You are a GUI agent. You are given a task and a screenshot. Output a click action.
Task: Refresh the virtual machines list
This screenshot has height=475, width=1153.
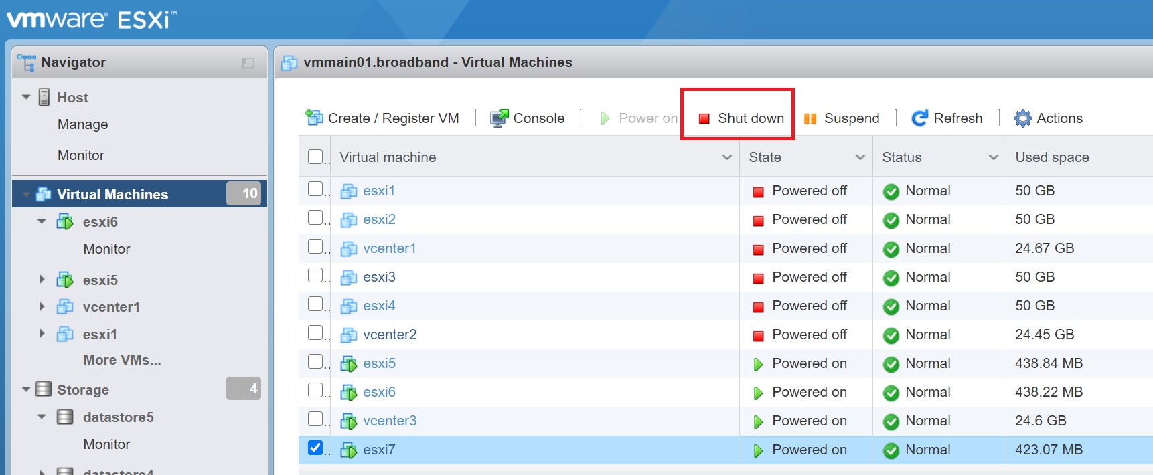click(x=947, y=118)
